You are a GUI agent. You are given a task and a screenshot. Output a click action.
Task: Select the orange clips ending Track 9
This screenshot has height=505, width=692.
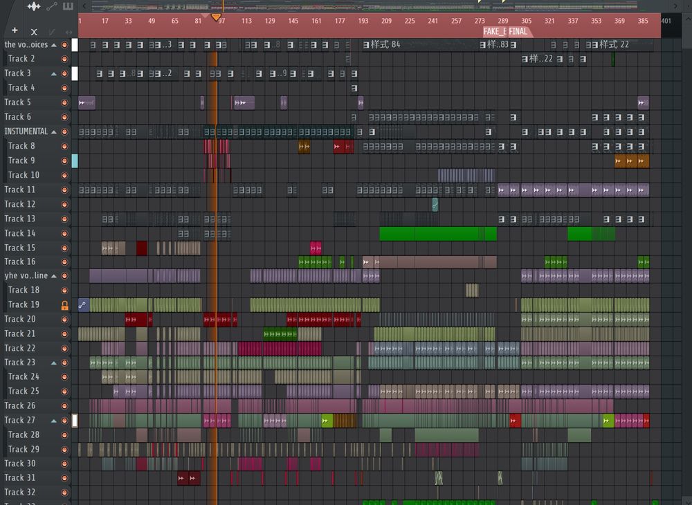tap(632, 161)
